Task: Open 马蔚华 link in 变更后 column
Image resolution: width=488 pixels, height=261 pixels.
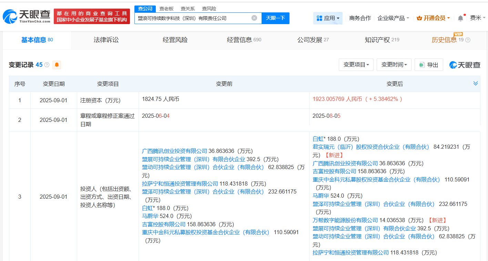Action: pos(321,196)
